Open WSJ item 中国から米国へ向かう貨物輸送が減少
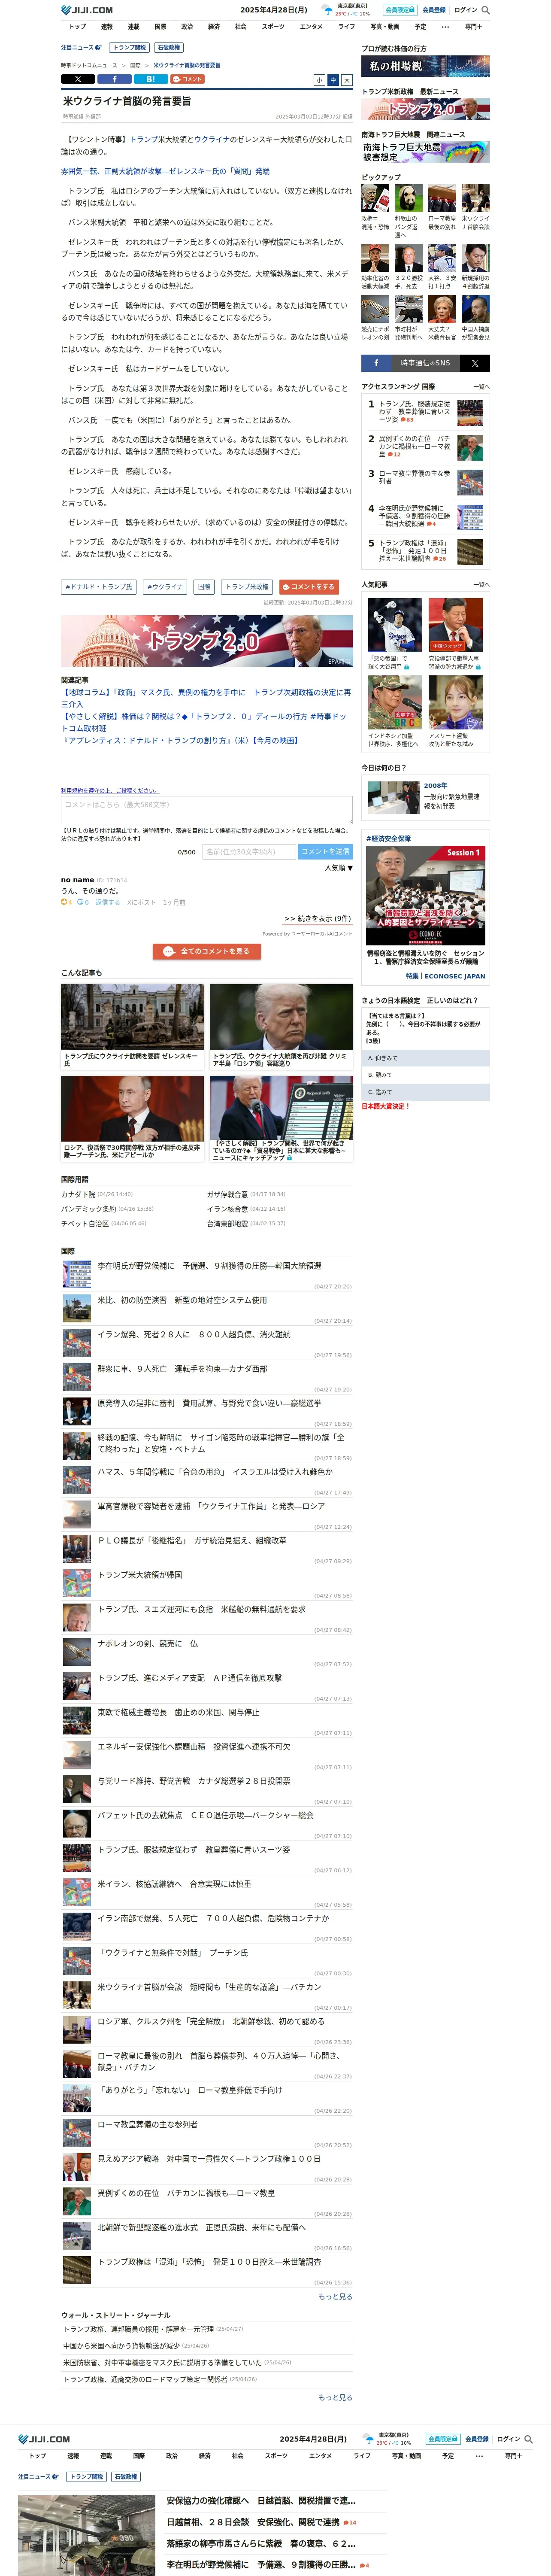This screenshot has height=2576, width=551. click(121, 2345)
